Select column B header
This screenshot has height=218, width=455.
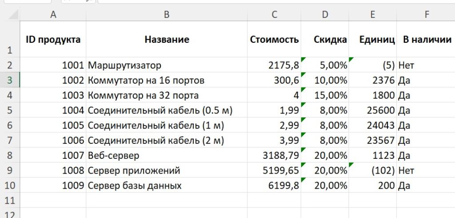(167, 15)
